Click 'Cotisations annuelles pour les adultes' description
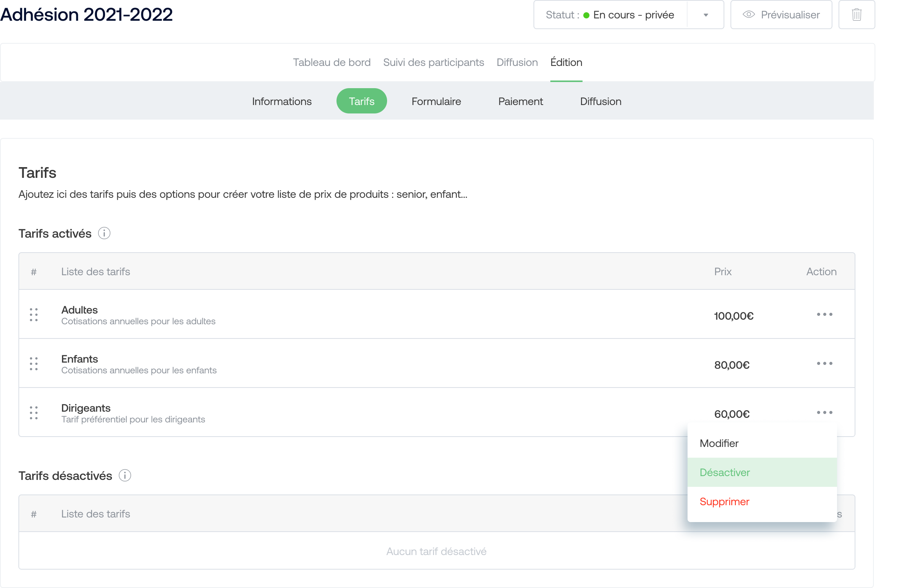The image size is (906, 588). coord(138,321)
